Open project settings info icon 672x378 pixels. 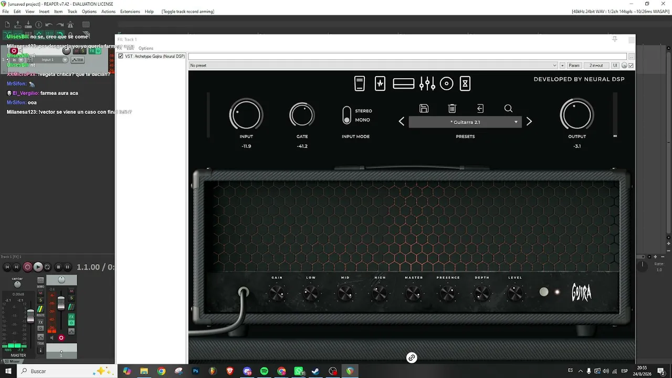[x=38, y=25]
